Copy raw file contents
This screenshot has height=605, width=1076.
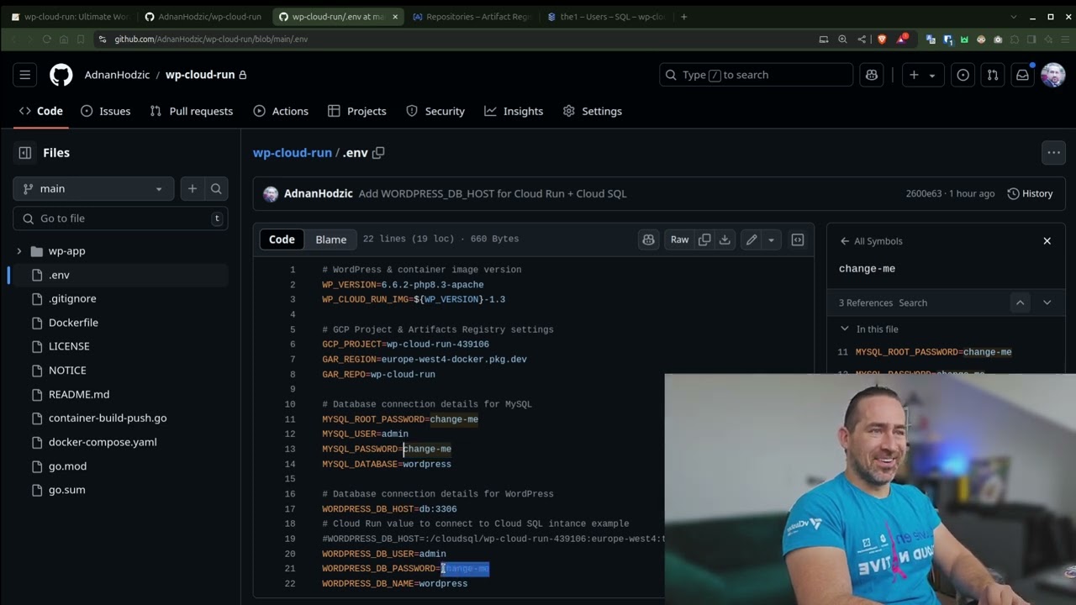(x=704, y=239)
